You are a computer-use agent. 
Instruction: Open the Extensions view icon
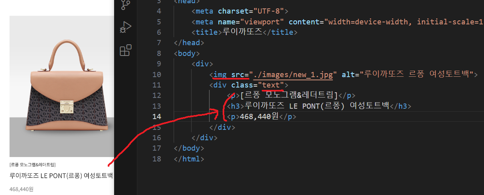point(126,51)
